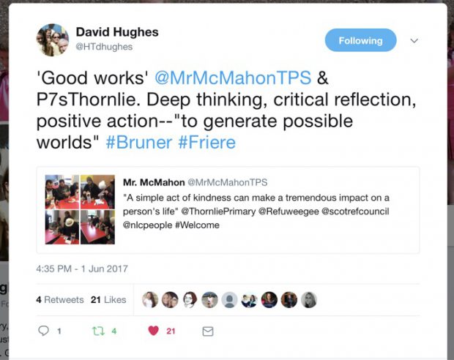Open the #Friere hashtag
Image resolution: width=454 pixels, height=360 pixels.
tap(207, 143)
